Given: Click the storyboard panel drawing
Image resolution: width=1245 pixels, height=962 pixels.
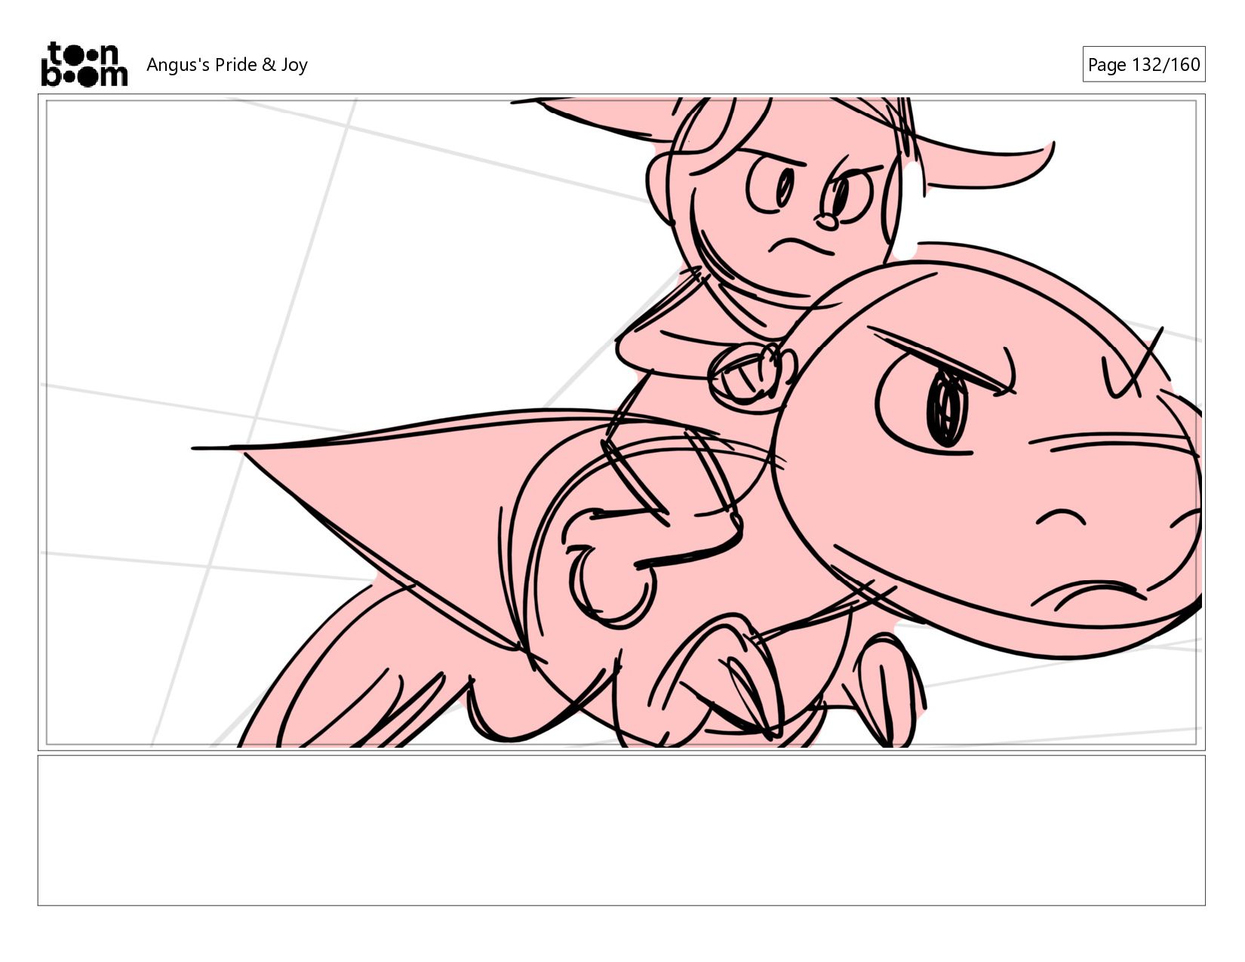Looking at the screenshot, I should click(621, 423).
